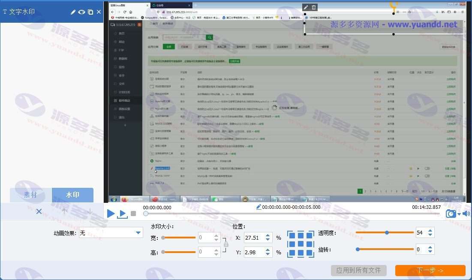Align the watermark to the center

tap(301, 244)
